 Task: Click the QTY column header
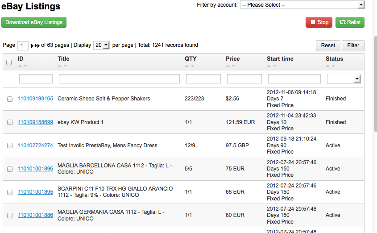point(191,58)
